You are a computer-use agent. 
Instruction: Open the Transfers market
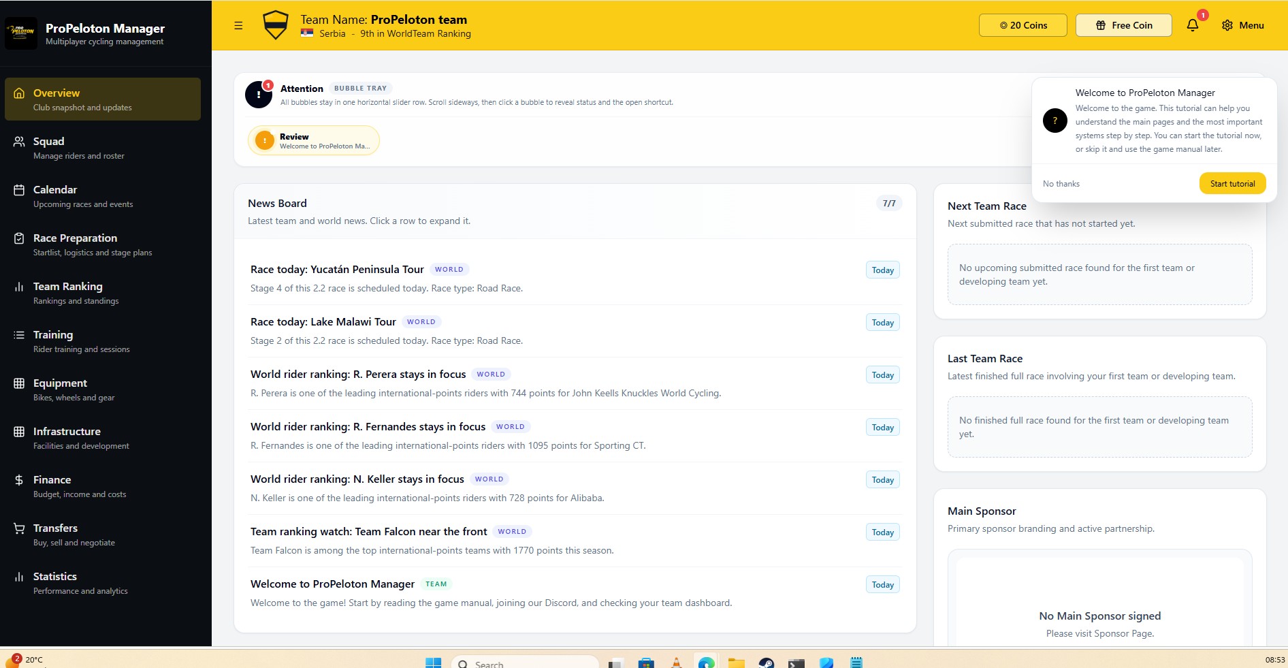(103, 535)
